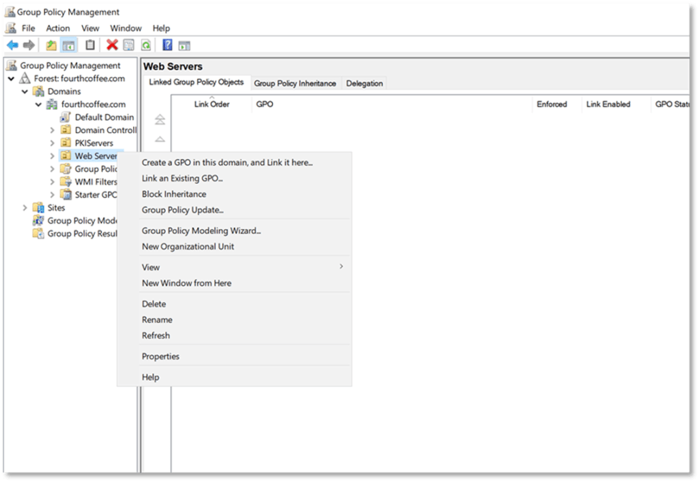Click the Properties sheet toolbar icon
Viewport: 699px width, 482px height.
click(x=129, y=46)
